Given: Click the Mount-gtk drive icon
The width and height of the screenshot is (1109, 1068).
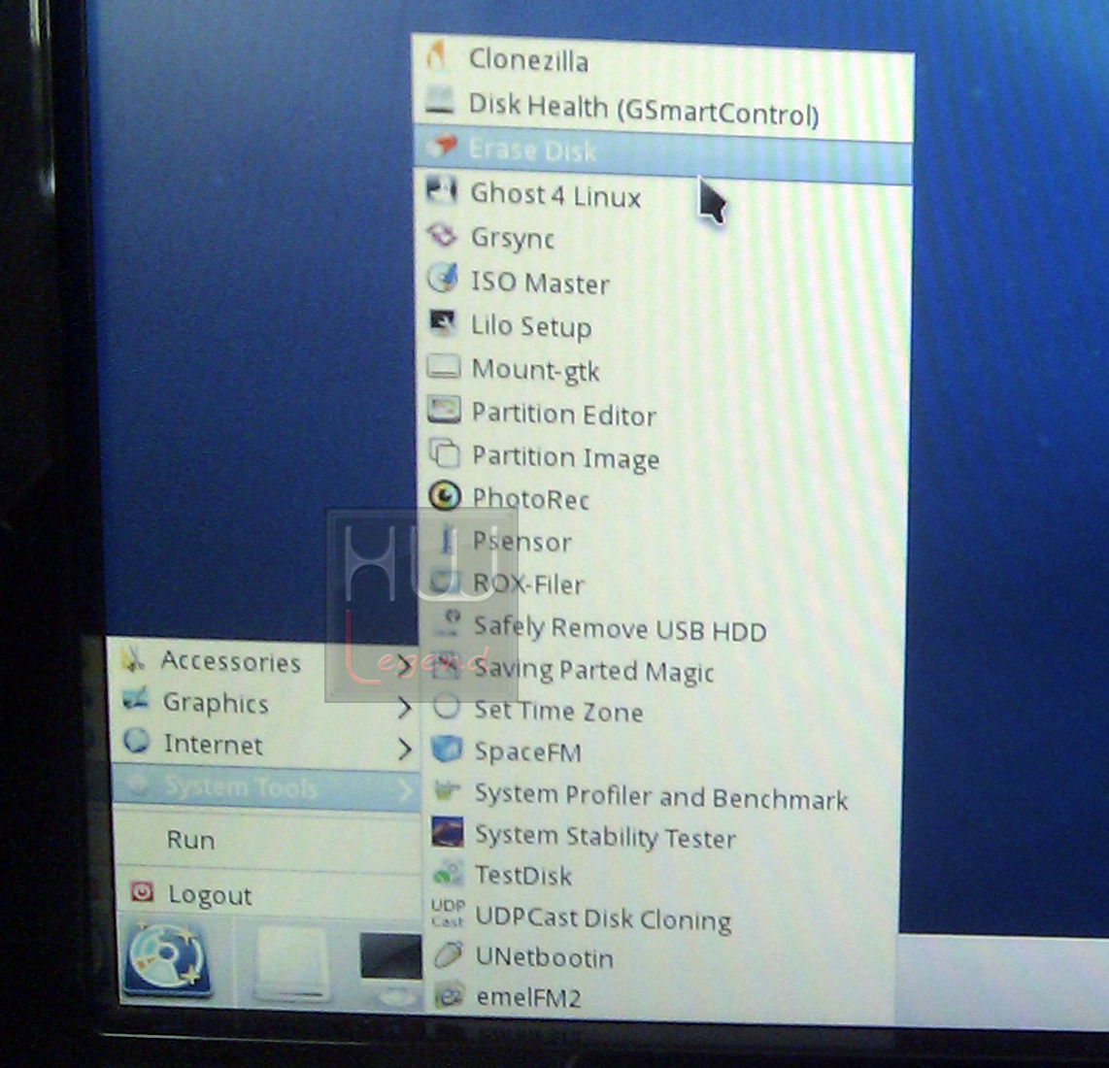Looking at the screenshot, I should click(444, 366).
